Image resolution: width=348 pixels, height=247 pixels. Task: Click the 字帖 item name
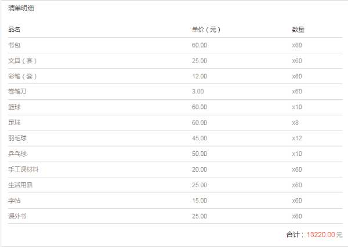point(14,201)
